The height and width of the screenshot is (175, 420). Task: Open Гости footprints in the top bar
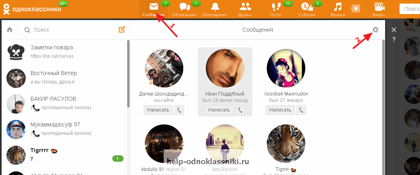coord(276,9)
